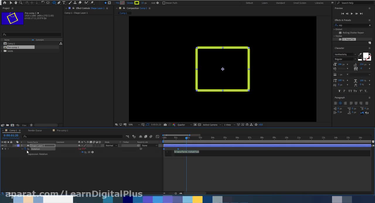Click the Rotation stopwatch icon
This screenshot has width=375, height=203.
[25, 149]
